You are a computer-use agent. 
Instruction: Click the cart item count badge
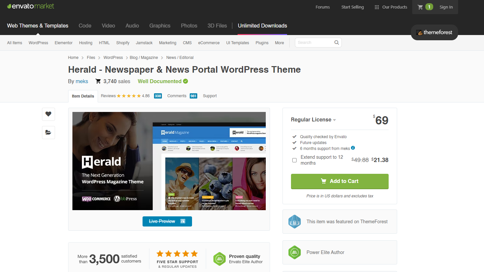click(x=429, y=7)
